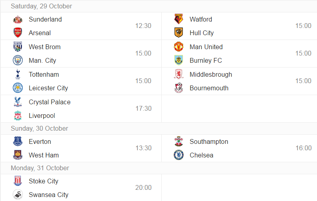Open the West Brom team link
The image size is (317, 201).
(44, 47)
